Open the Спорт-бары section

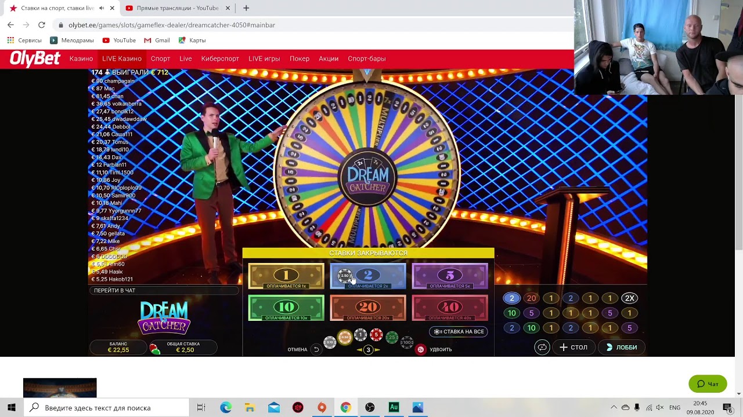click(367, 58)
